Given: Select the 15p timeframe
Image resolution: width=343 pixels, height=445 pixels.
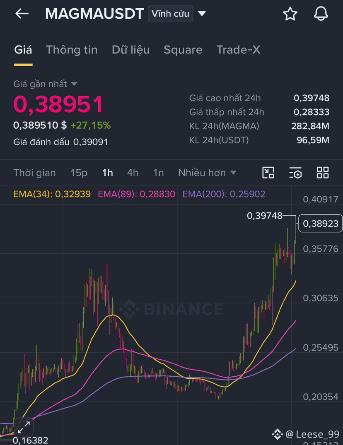Looking at the screenshot, I should [x=79, y=173].
